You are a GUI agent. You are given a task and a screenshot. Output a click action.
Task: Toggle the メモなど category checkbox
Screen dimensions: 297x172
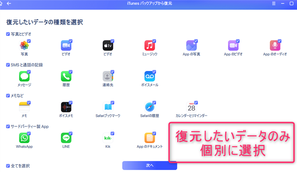[8, 96]
